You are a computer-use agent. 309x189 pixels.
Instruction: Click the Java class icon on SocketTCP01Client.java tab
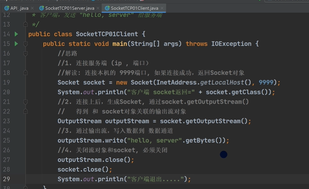point(107,8)
